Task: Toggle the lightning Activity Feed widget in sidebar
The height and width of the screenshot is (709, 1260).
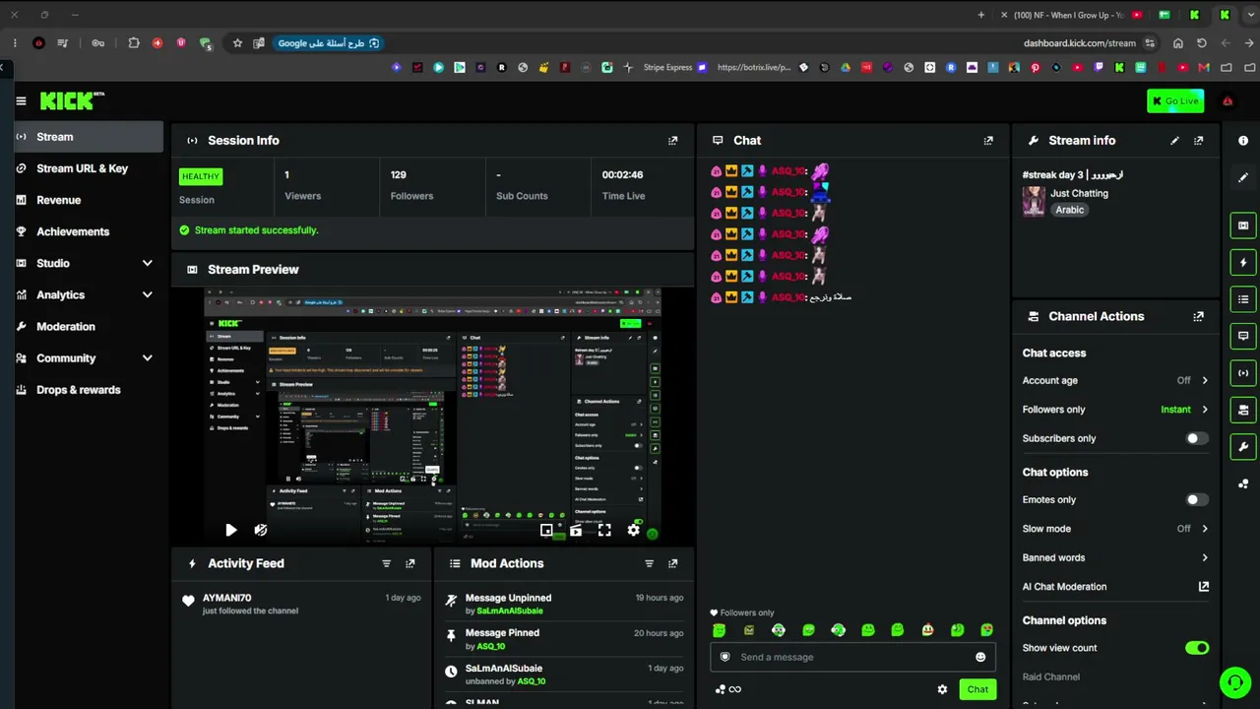Action: pyautogui.click(x=1243, y=263)
